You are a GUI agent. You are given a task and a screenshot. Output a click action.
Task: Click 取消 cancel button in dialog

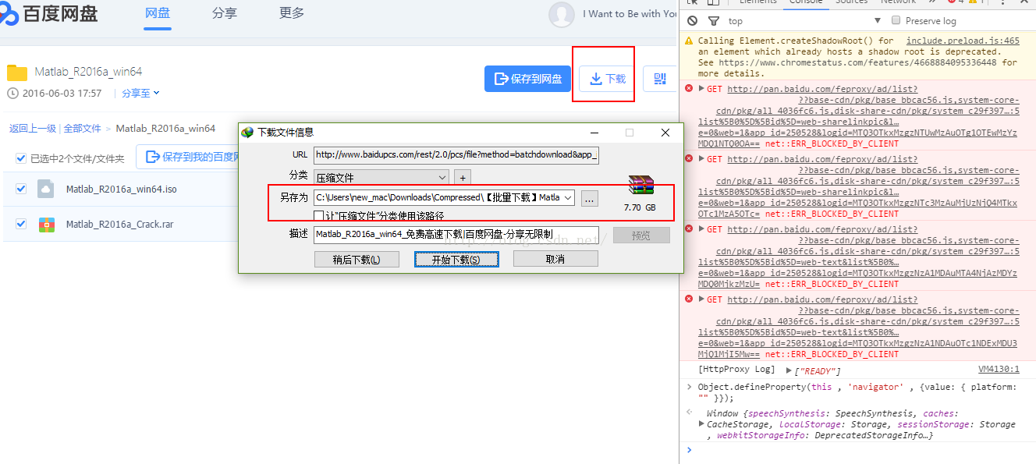555,259
